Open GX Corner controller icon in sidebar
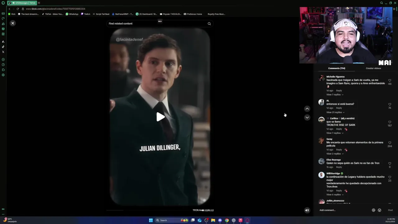398x224 pixels. [x=3, y=13]
